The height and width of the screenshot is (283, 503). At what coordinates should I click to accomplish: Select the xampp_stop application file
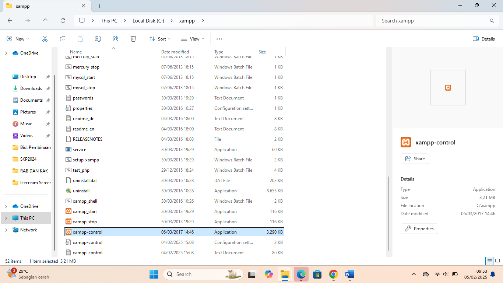tap(174, 222)
